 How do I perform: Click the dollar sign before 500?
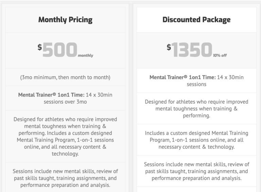(40, 47)
